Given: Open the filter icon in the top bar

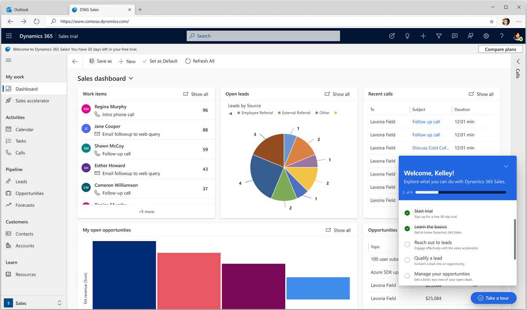Looking at the screenshot, I should coord(439,36).
